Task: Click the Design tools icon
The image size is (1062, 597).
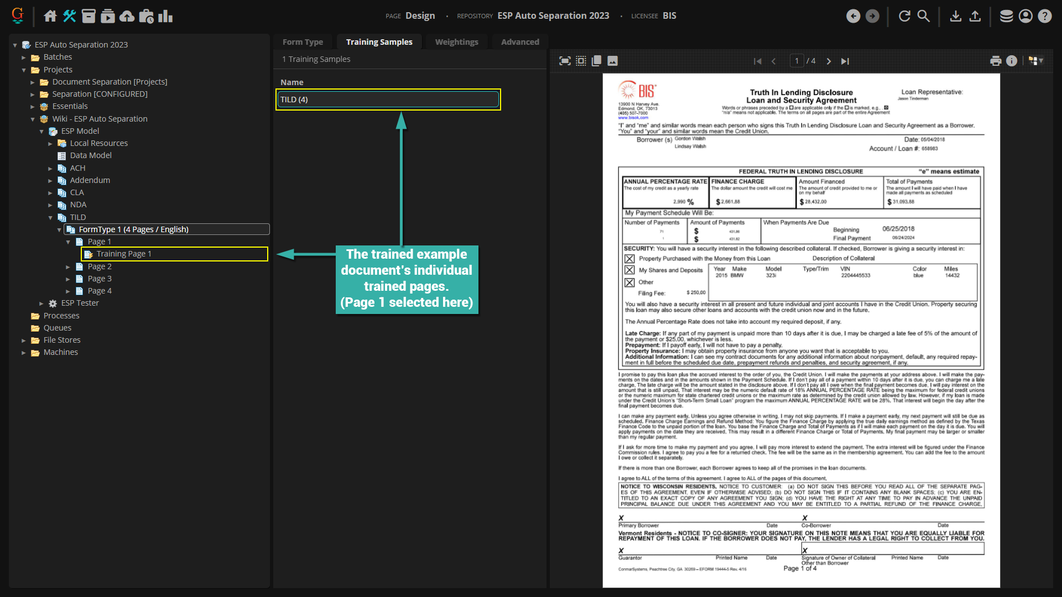Action: 69,16
